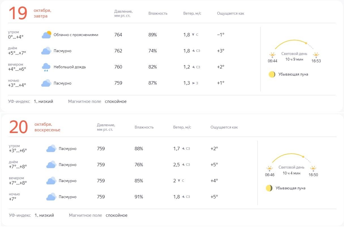Click overcast cloud icon for October 19 night
The image size is (344, 228).
46,83
